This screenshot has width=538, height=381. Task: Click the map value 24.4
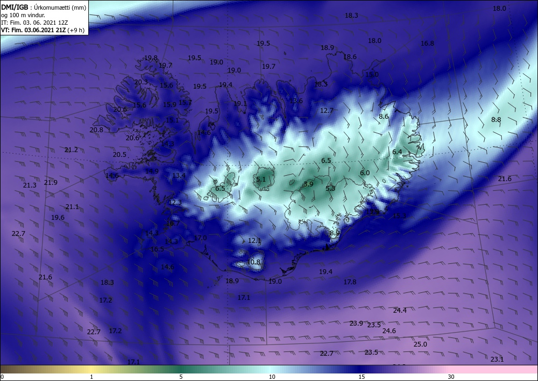[x=400, y=311]
